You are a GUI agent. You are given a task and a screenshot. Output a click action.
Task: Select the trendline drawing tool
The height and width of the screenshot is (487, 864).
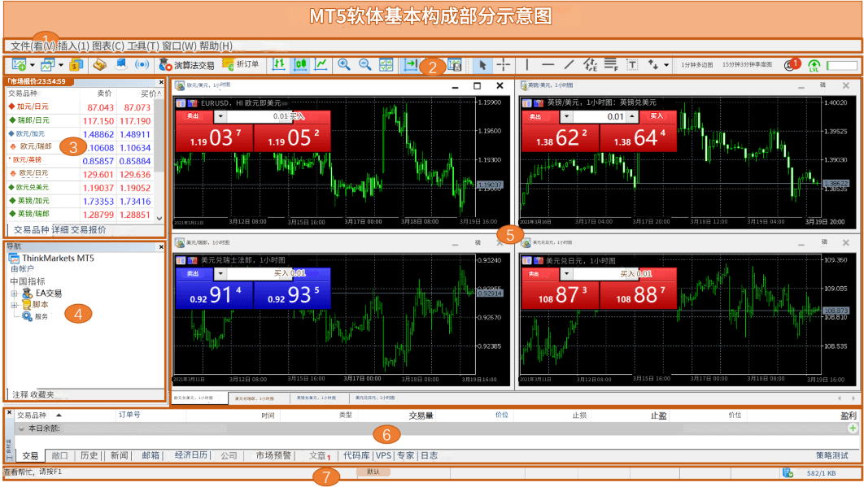pyautogui.click(x=570, y=65)
